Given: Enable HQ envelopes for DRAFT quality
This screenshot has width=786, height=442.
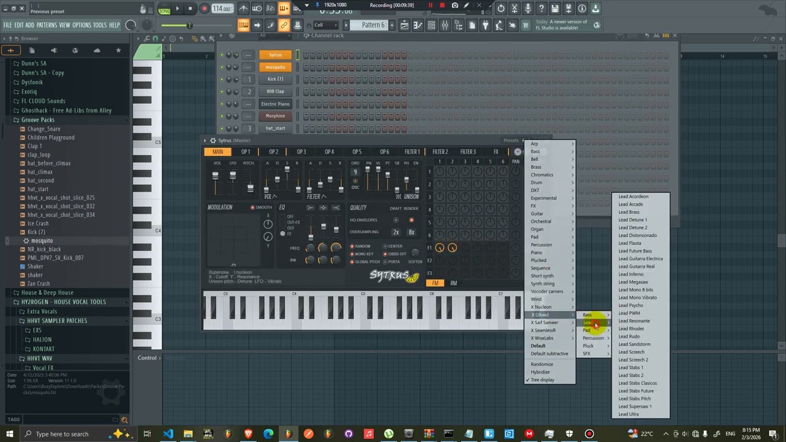Looking at the screenshot, I should click(x=395, y=220).
